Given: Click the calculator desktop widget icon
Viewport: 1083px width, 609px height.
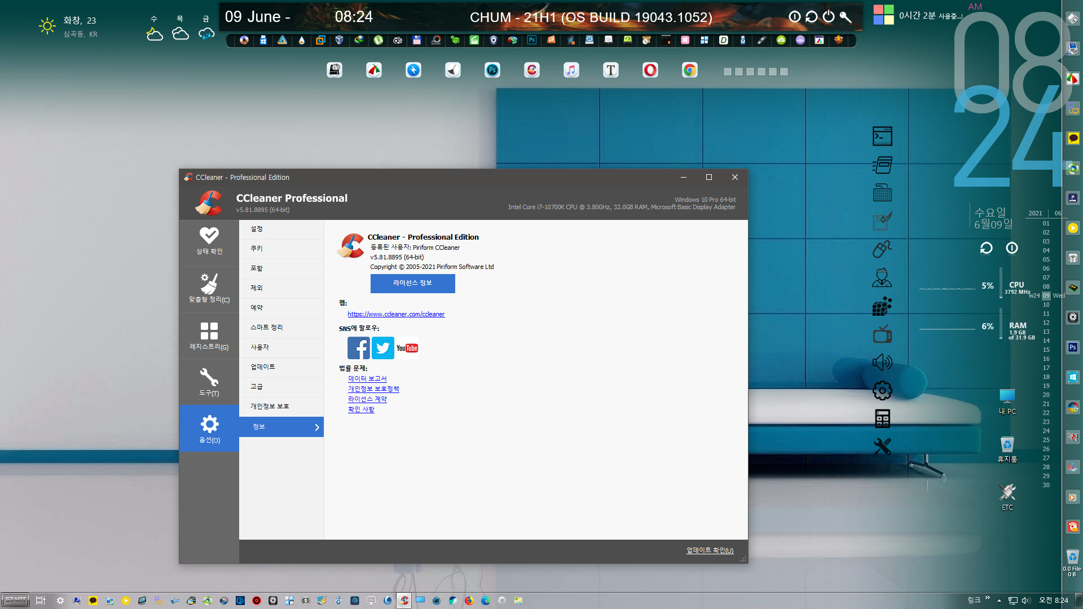Looking at the screenshot, I should pos(882,418).
